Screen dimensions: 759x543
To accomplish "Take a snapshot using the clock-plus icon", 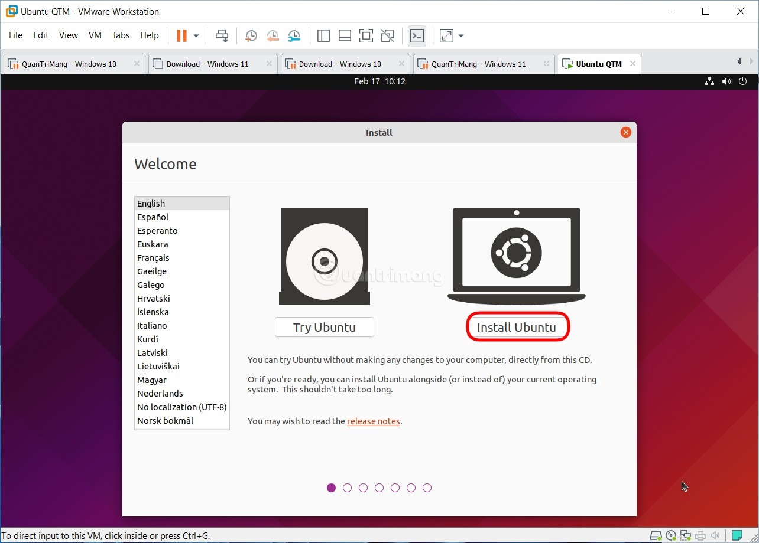I will [x=251, y=35].
